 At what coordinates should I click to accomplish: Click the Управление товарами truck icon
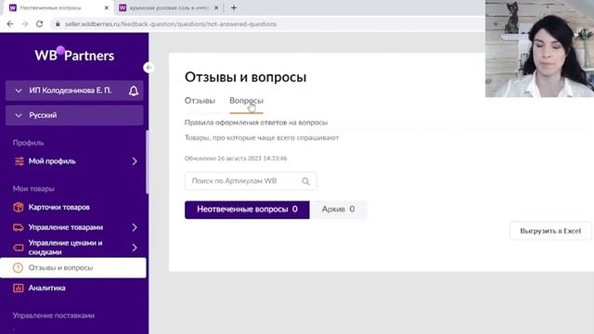click(19, 227)
